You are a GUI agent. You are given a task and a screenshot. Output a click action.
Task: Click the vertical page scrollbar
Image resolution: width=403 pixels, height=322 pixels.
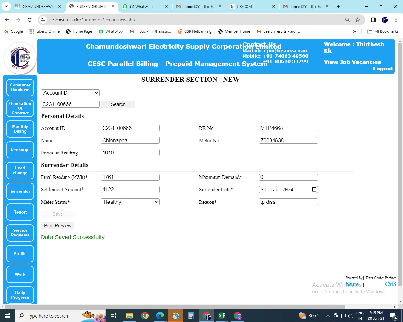pos(400,165)
